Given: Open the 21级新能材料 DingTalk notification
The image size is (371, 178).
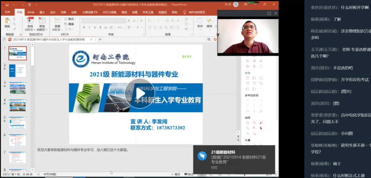Looking at the screenshot, I should coord(234,159).
